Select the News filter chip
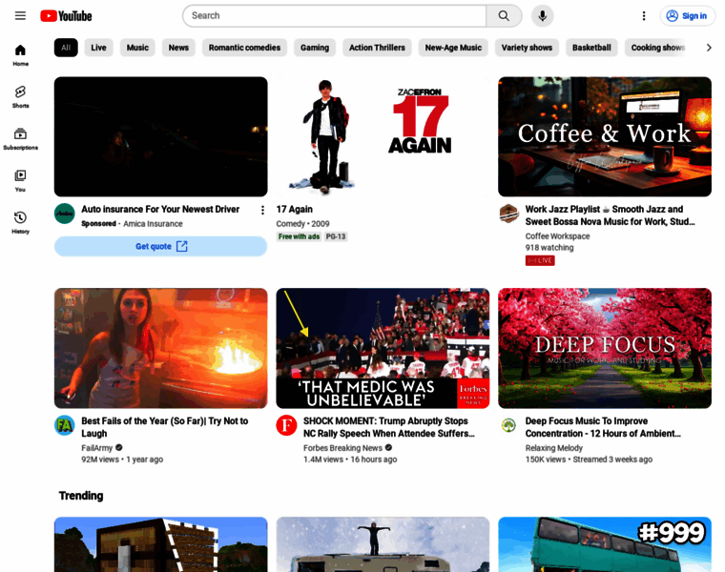 (178, 48)
